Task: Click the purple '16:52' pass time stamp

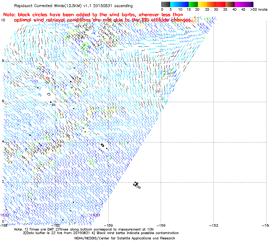Action: [5, 215]
